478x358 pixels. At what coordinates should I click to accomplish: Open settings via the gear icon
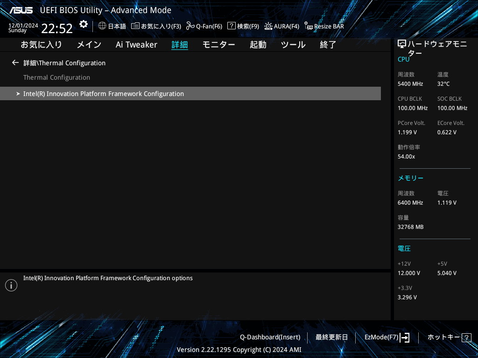(x=83, y=24)
